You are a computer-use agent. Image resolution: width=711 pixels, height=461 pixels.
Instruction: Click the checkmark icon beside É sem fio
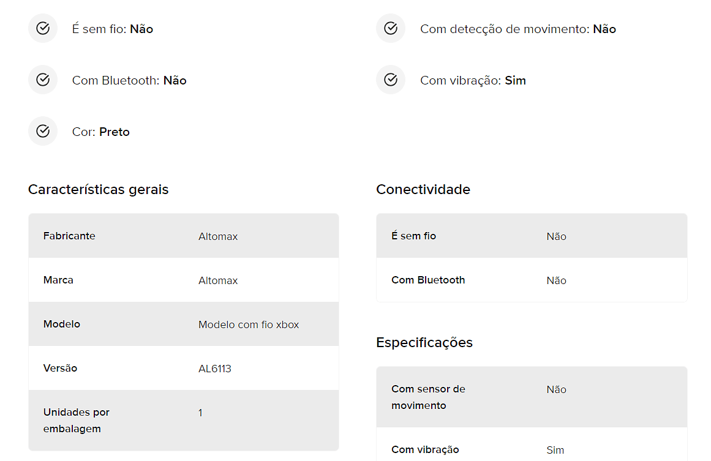point(43,29)
